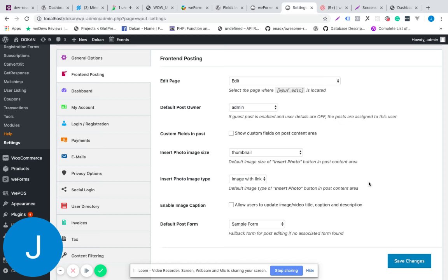
Task: Switch to the Content Filtering settings tab
Action: (103, 256)
